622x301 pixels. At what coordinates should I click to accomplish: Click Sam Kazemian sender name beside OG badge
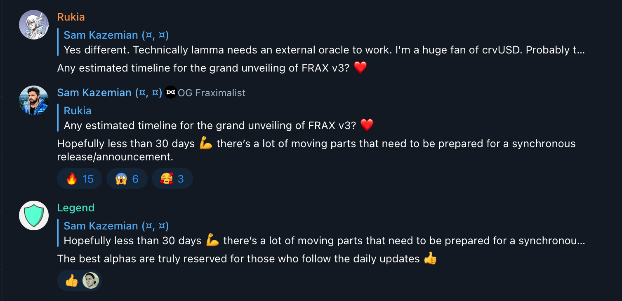[x=109, y=93]
